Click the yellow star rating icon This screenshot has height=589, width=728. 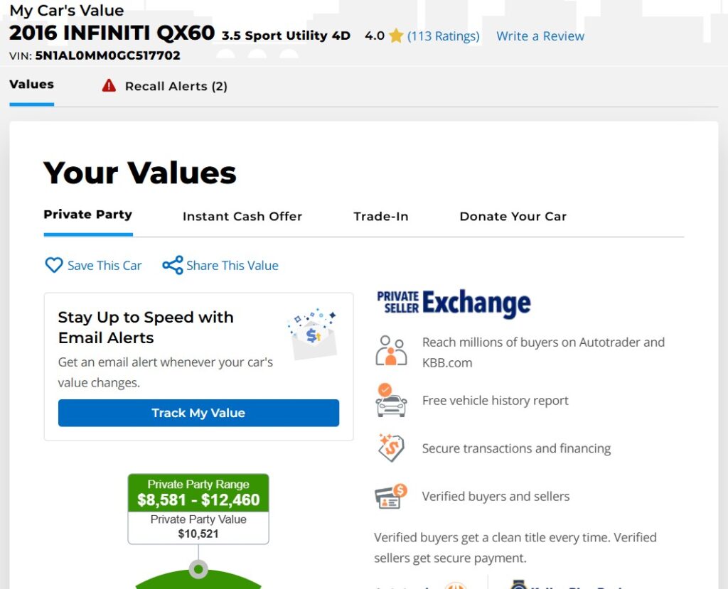[396, 36]
